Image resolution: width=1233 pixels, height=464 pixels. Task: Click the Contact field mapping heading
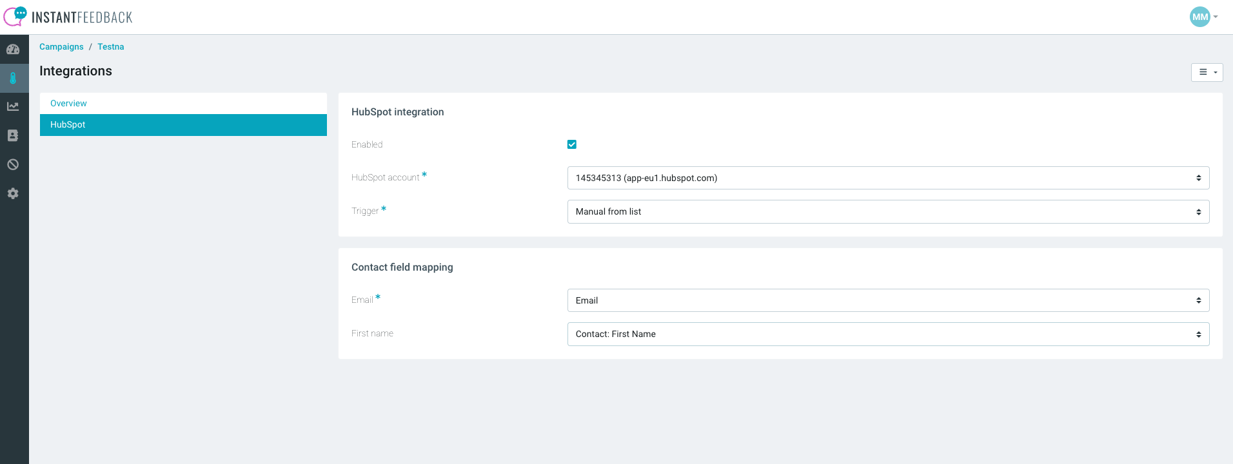[x=402, y=267]
